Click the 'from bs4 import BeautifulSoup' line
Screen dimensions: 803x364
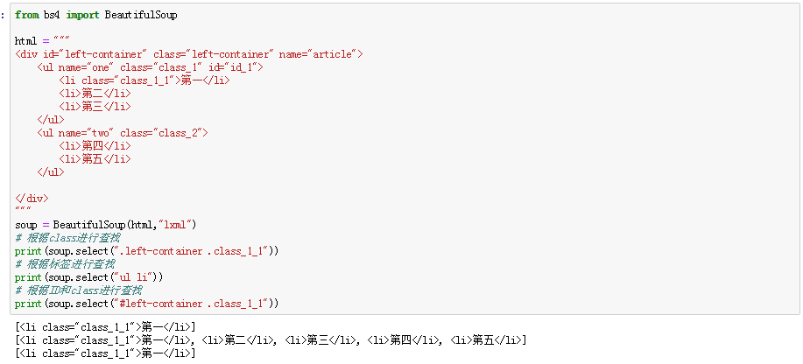[x=96, y=15]
